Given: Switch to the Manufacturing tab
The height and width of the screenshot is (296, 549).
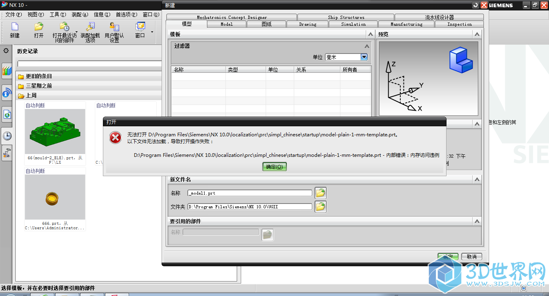Looking at the screenshot, I should (x=406, y=24).
